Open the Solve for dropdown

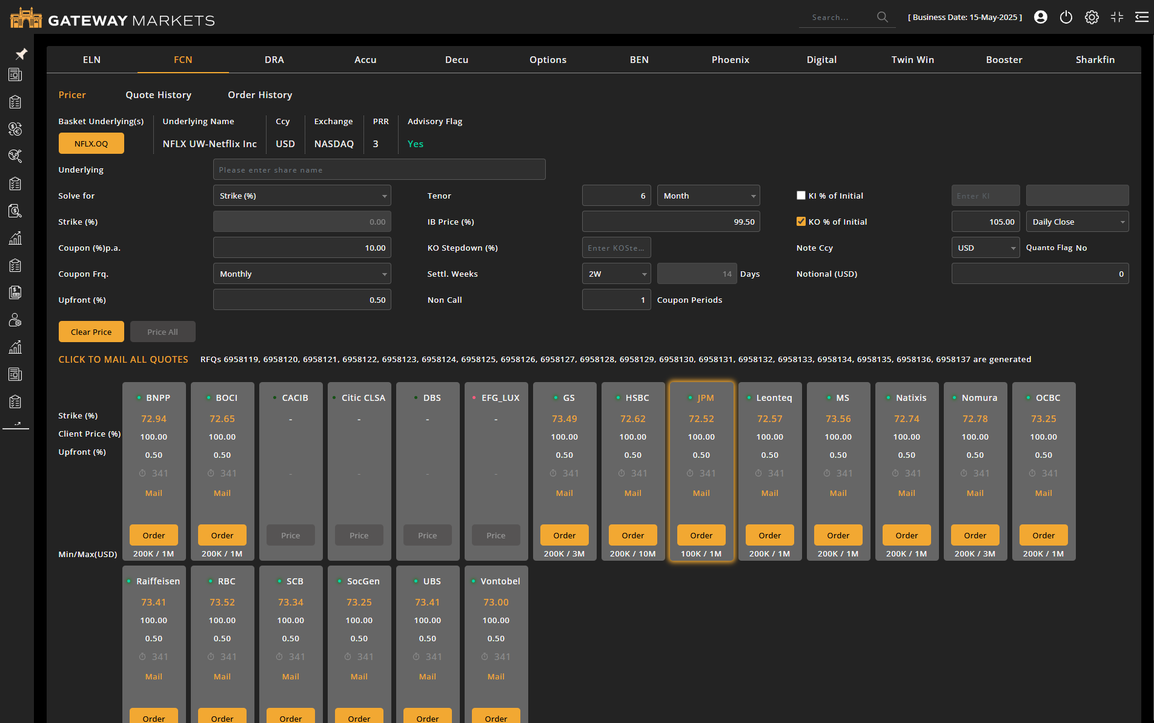click(302, 195)
